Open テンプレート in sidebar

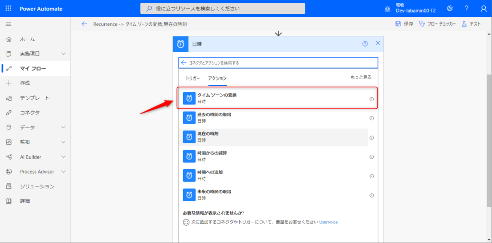tap(35, 98)
